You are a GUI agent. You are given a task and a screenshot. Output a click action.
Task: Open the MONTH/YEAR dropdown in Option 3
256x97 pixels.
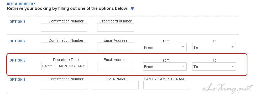point(73,66)
